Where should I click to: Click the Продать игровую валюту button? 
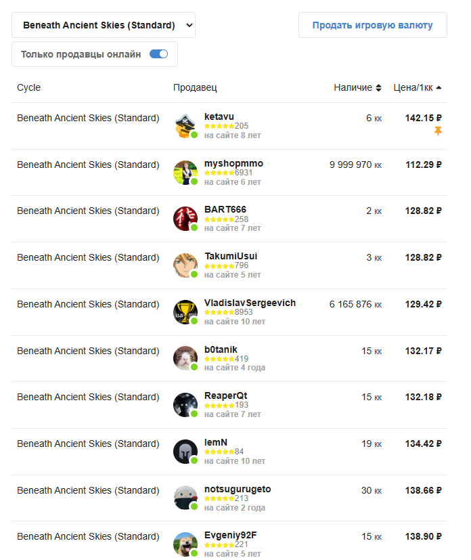372,25
